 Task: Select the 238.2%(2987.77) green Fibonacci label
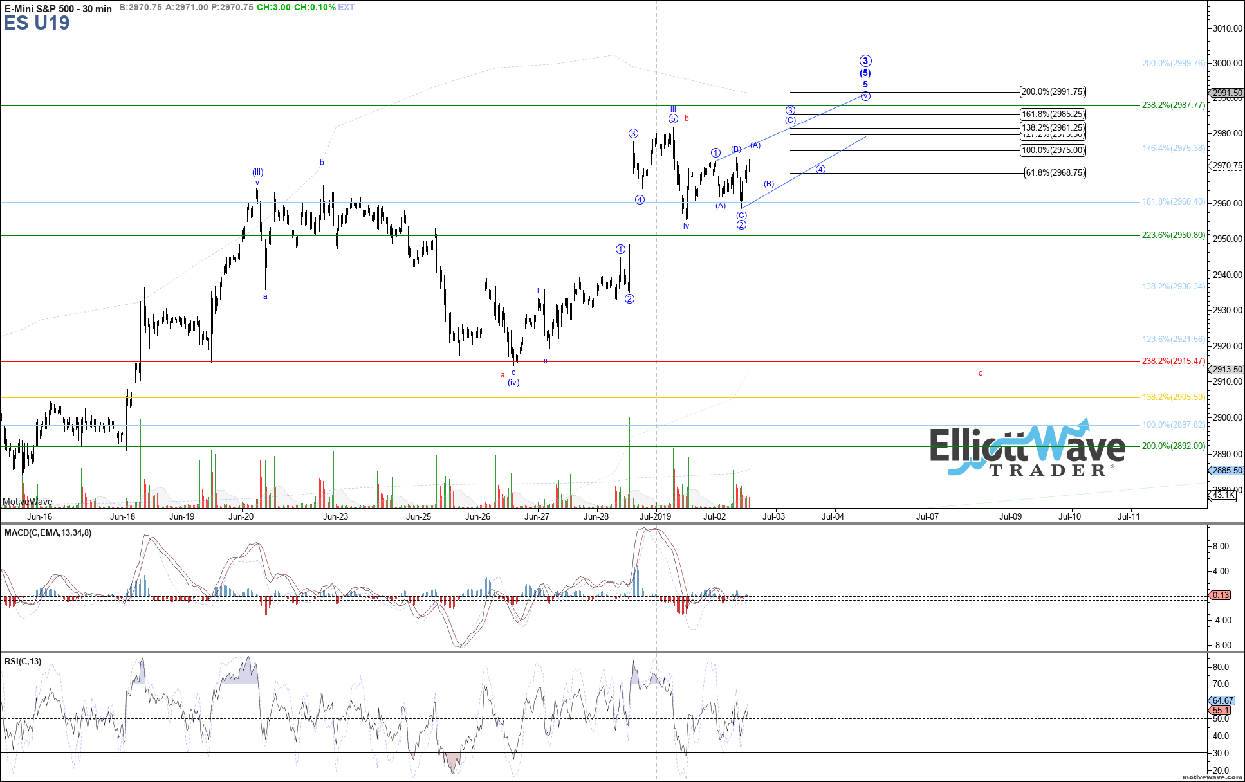1174,105
